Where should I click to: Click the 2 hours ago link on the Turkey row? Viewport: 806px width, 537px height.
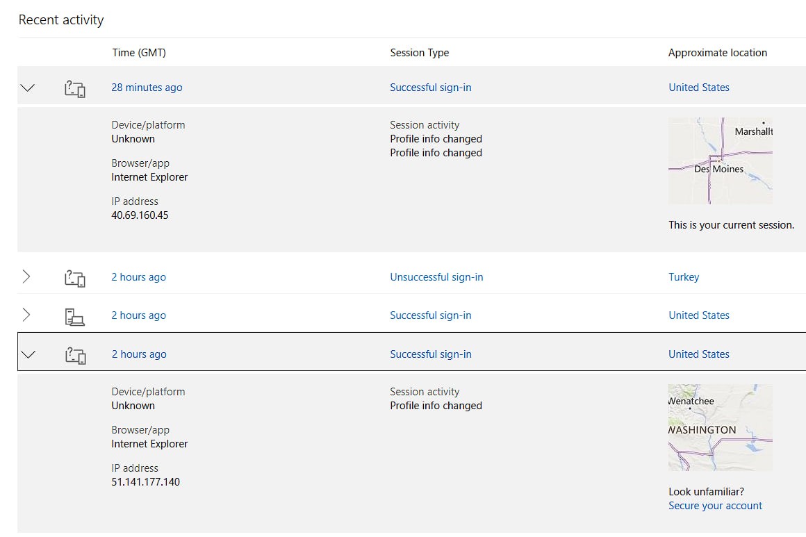pos(139,276)
